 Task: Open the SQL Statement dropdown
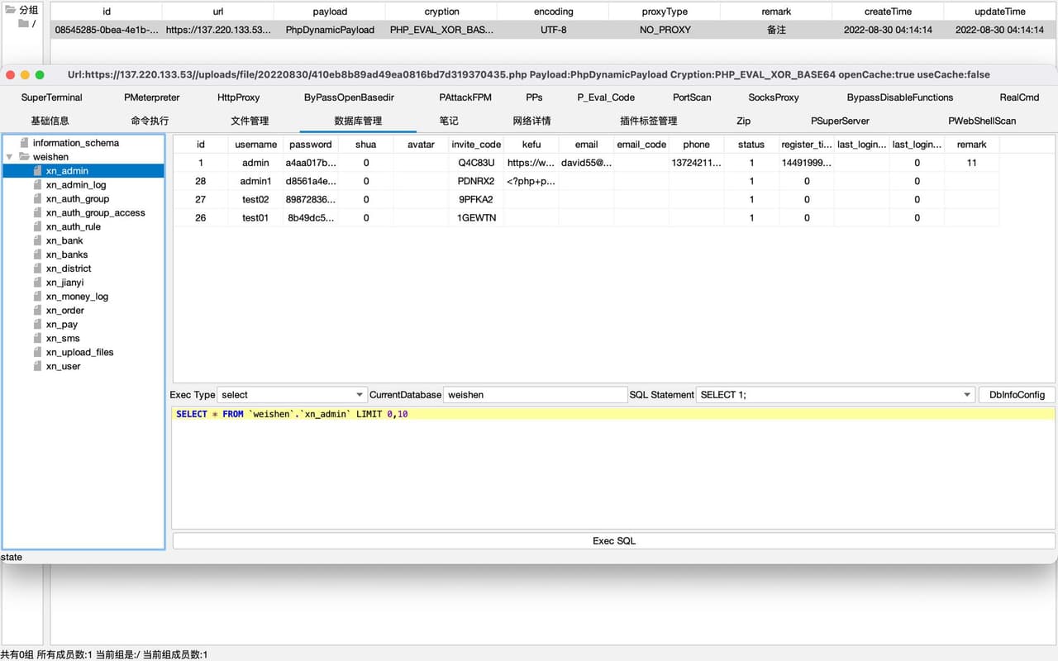[x=836, y=395]
